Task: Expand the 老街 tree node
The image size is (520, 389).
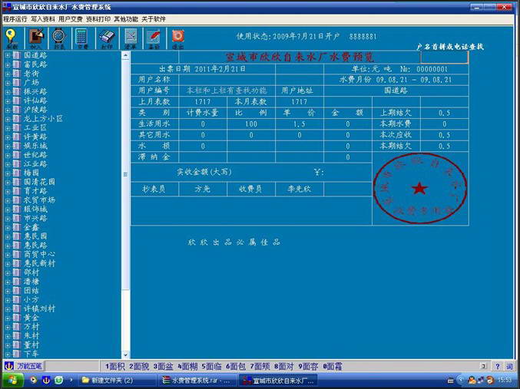Action: click(7, 74)
